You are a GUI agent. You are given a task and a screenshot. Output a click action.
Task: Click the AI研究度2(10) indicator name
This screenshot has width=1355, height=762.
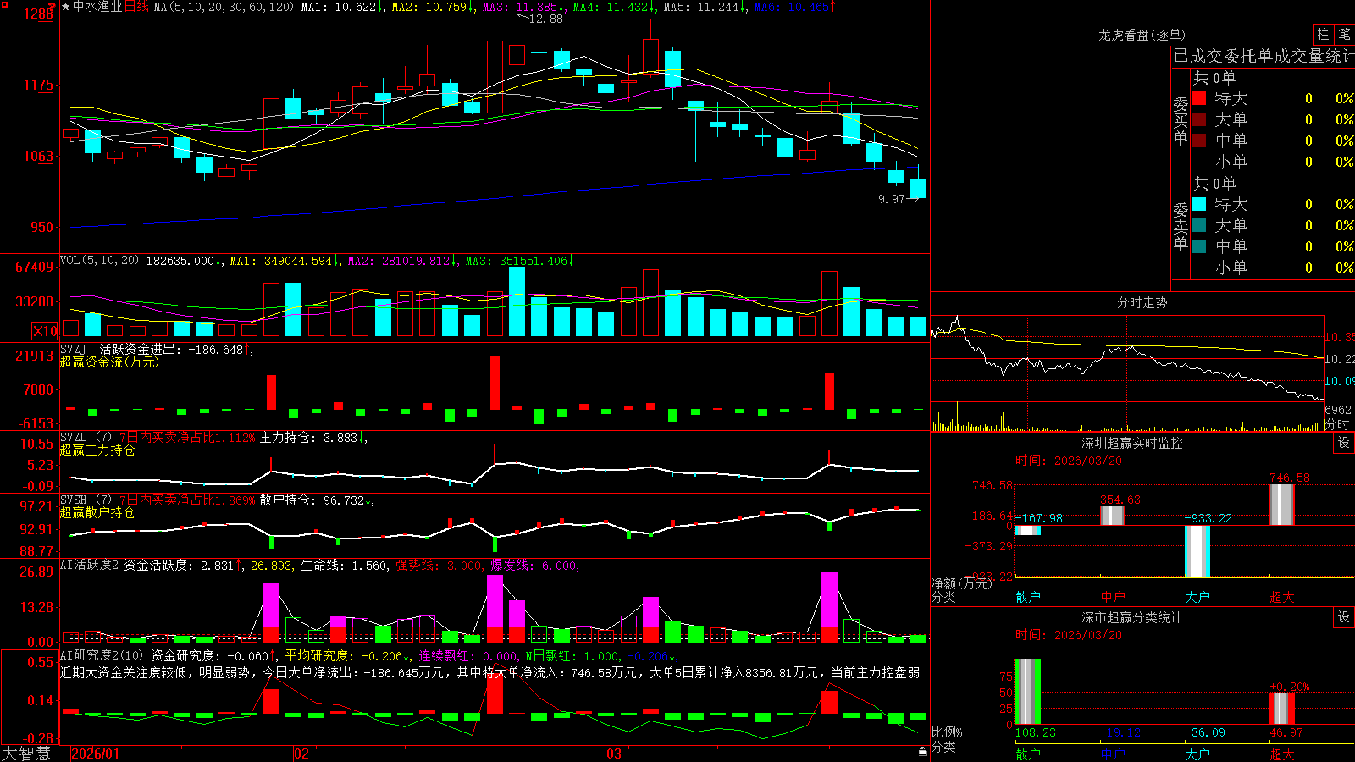coord(102,655)
